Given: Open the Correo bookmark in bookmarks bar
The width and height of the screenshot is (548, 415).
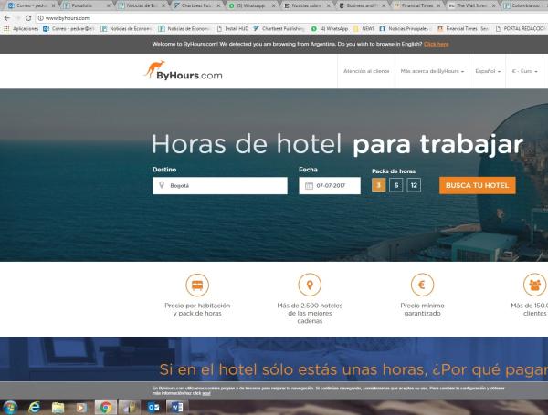Looking at the screenshot, I should point(68,29).
